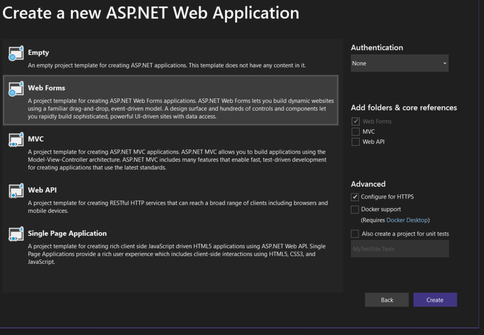Click the Add folders & core references heading

(x=404, y=108)
